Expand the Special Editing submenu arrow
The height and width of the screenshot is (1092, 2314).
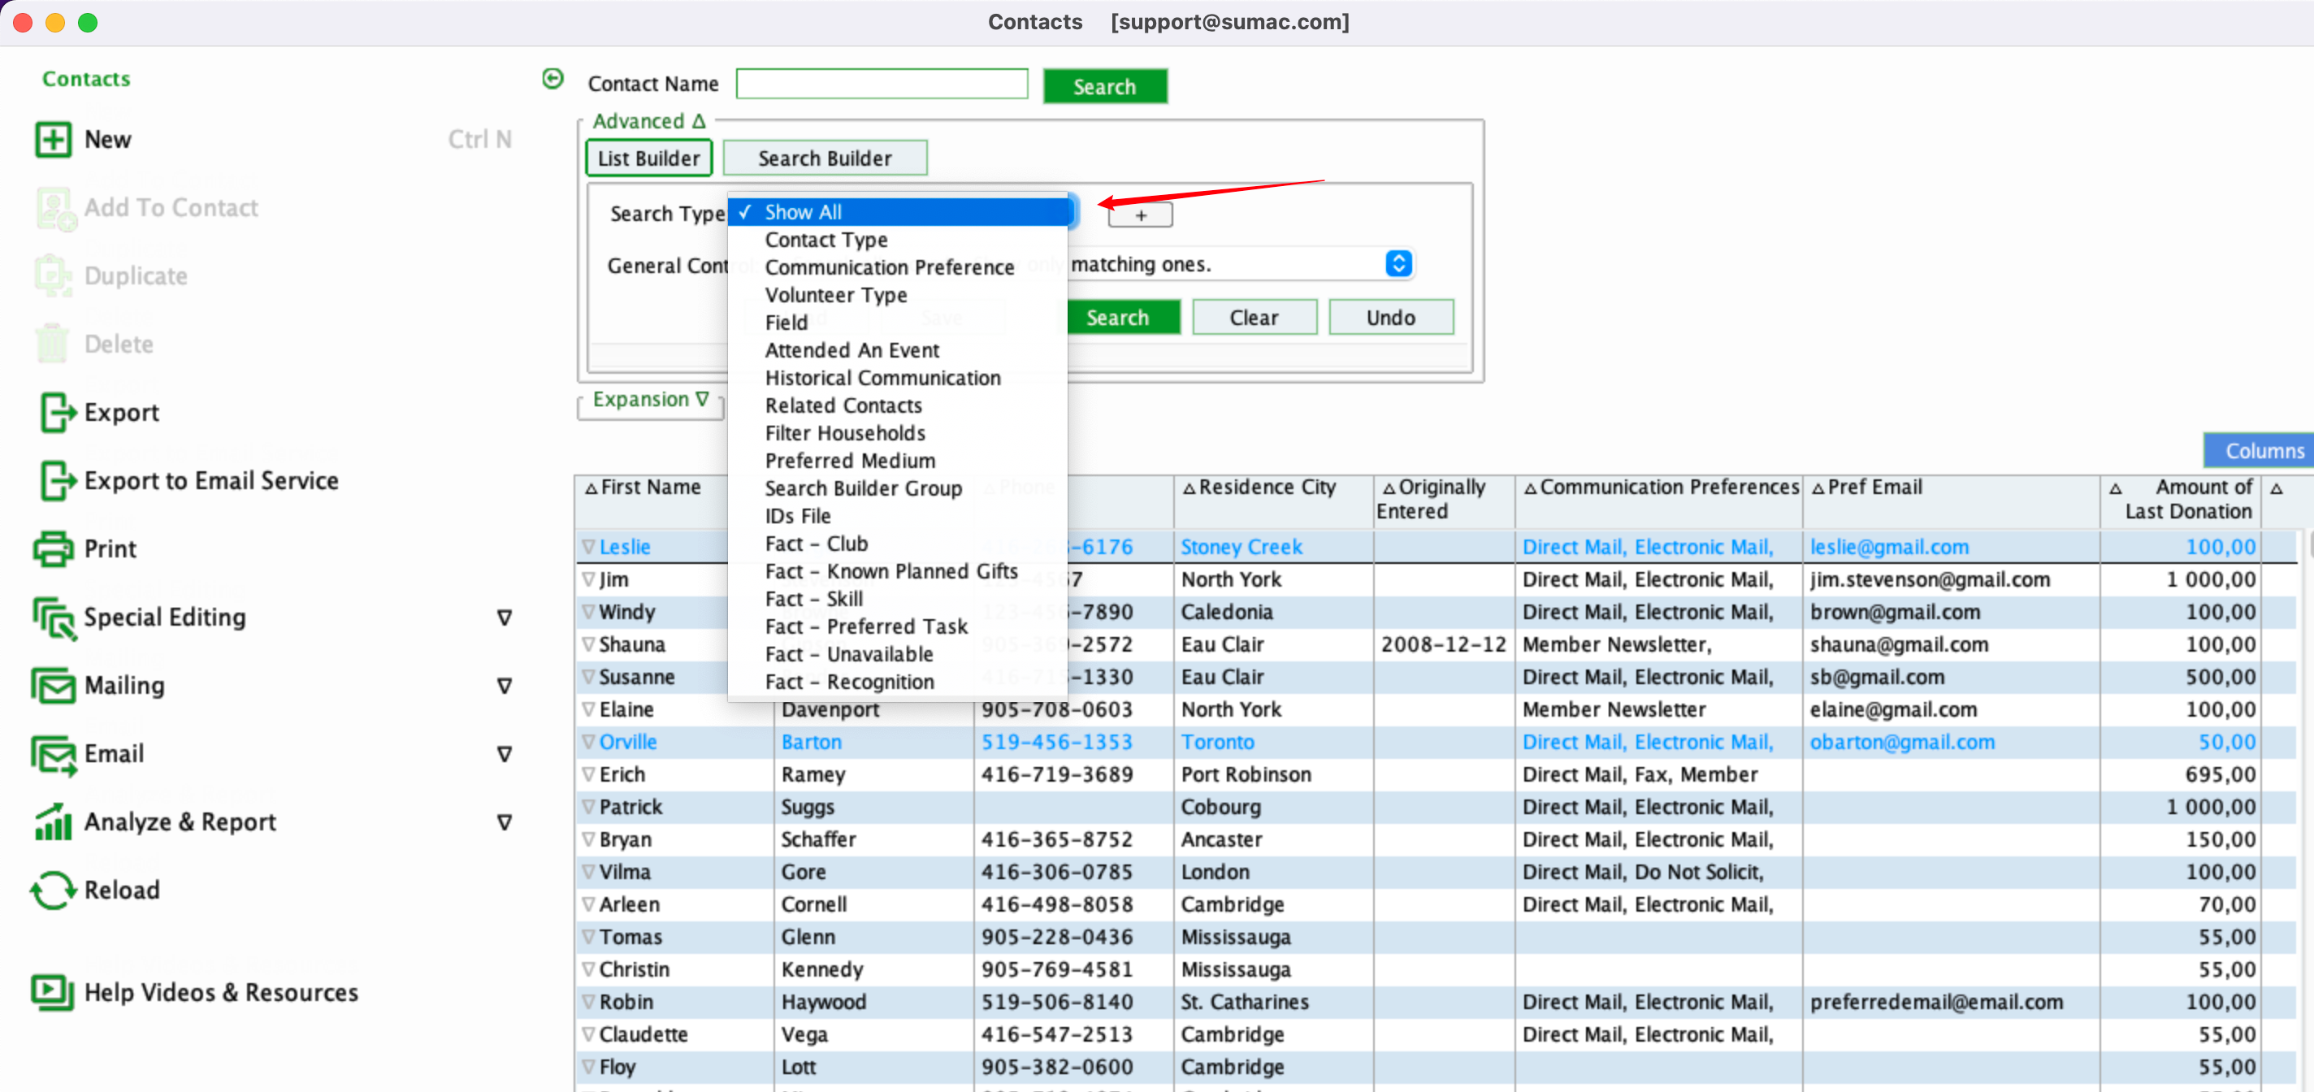[504, 617]
